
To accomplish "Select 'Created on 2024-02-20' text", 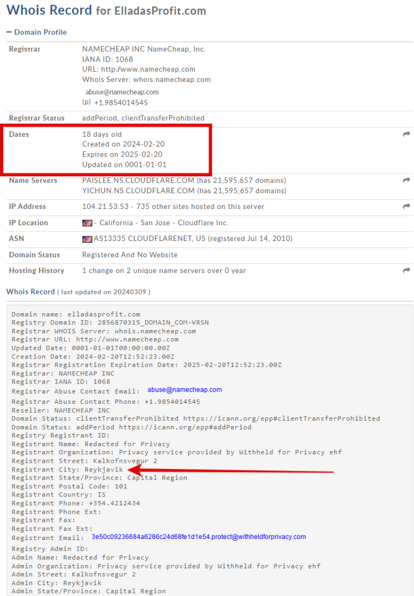I will click(x=123, y=144).
